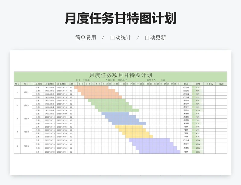Image resolution: width=241 pixels, height=185 pixels.
Task: Select the 状态 column header
Action: pos(186,84)
